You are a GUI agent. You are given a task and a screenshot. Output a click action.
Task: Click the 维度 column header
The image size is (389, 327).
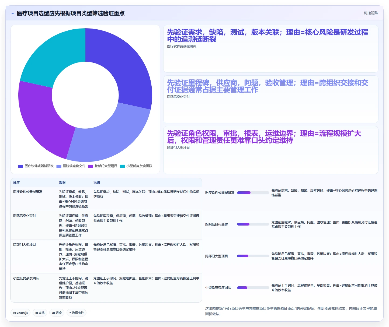click(16, 183)
